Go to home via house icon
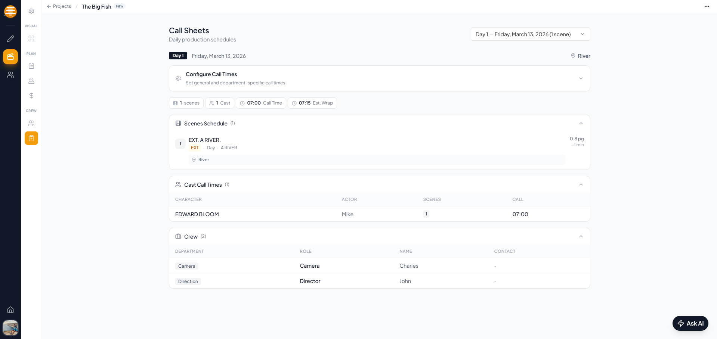Screen dimensions: 717x339 pos(10,310)
